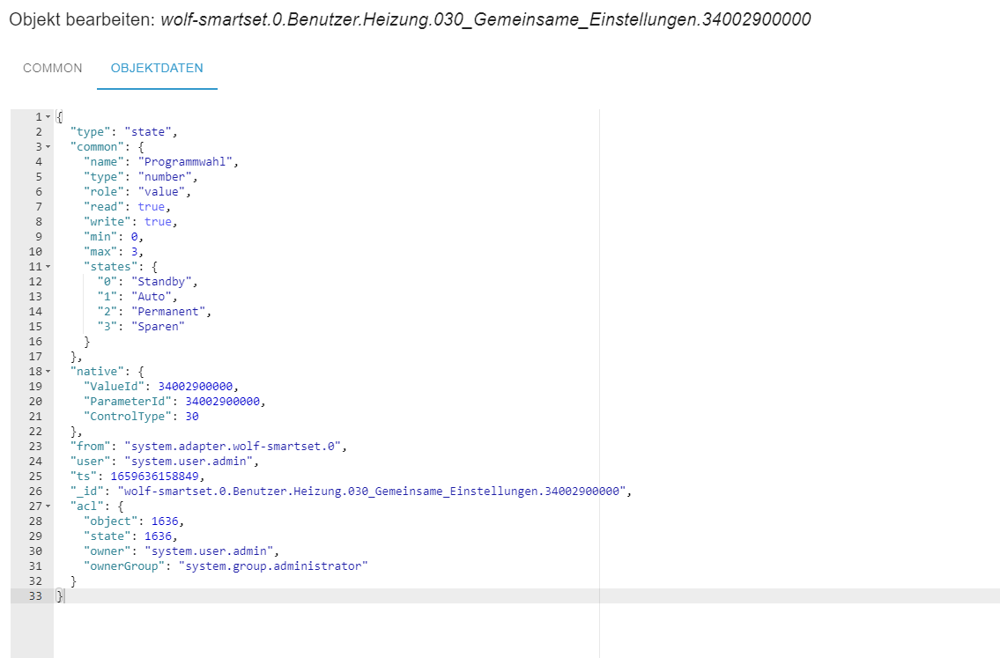Click the "Auto" state text
Image resolution: width=1000 pixels, height=658 pixels.
(152, 297)
